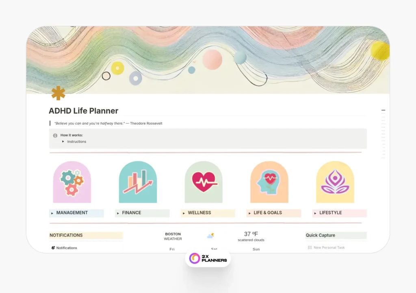
Task: Click the Notifications bell icon
Action: pos(53,248)
